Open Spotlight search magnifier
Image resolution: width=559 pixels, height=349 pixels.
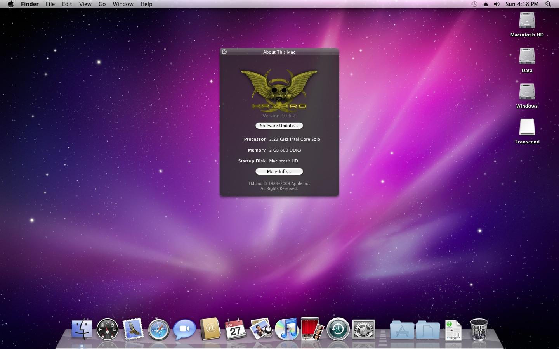pos(548,4)
